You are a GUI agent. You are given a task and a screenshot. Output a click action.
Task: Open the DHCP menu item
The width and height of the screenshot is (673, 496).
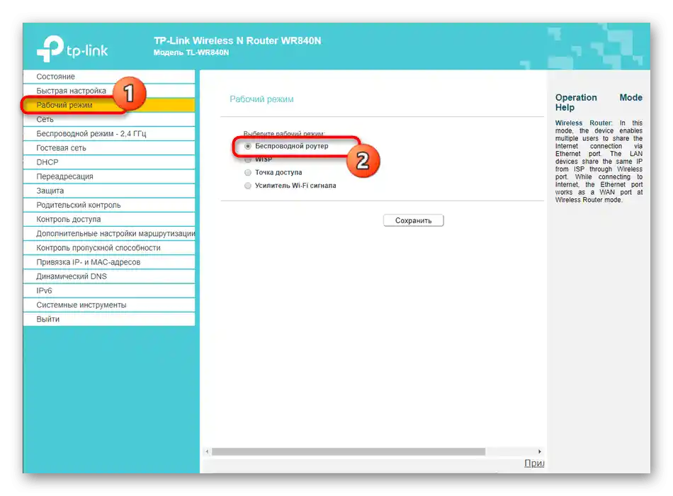pos(109,162)
